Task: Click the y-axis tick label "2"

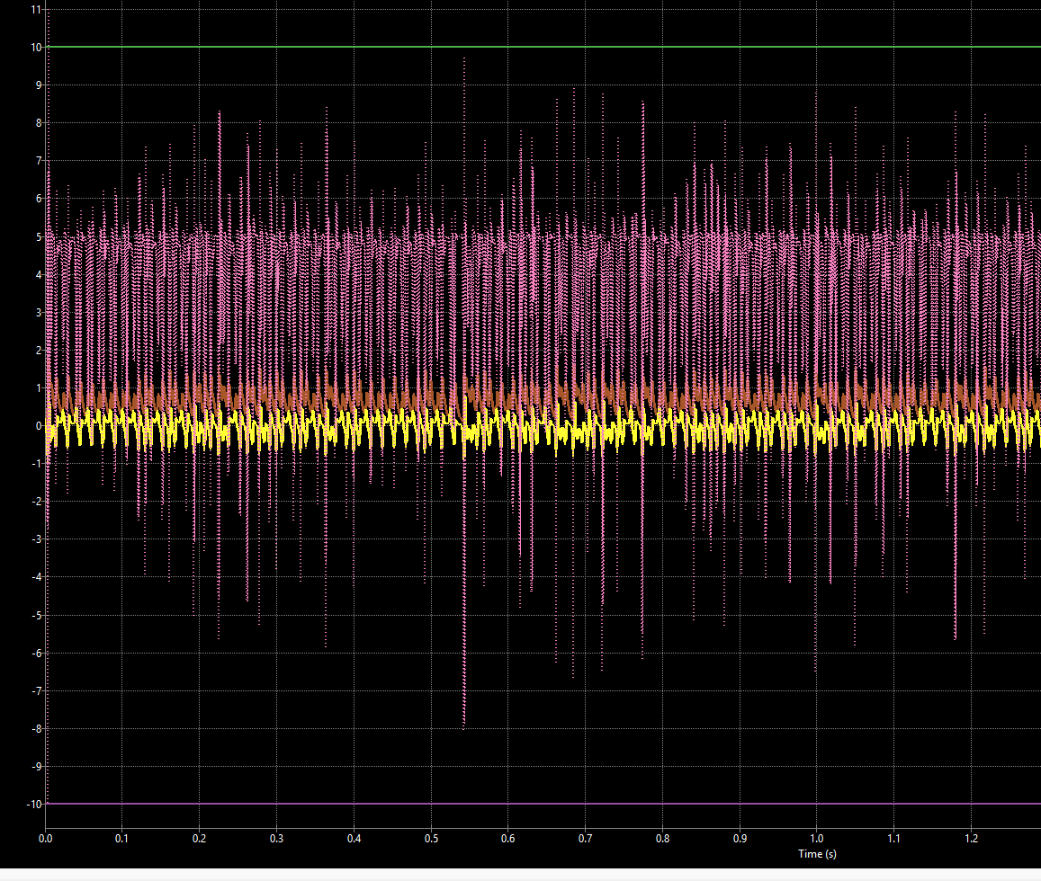Action: pos(39,351)
